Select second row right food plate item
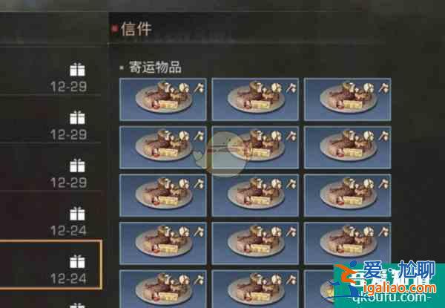 [347, 148]
